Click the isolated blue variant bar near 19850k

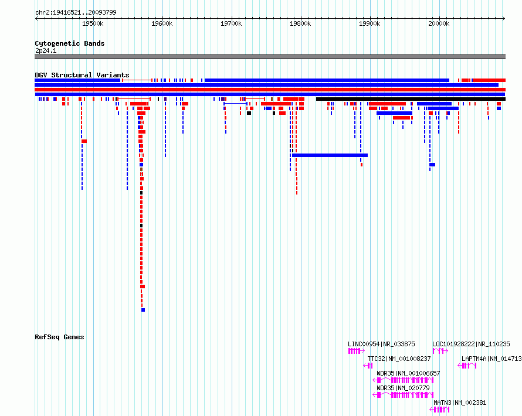tap(330, 155)
